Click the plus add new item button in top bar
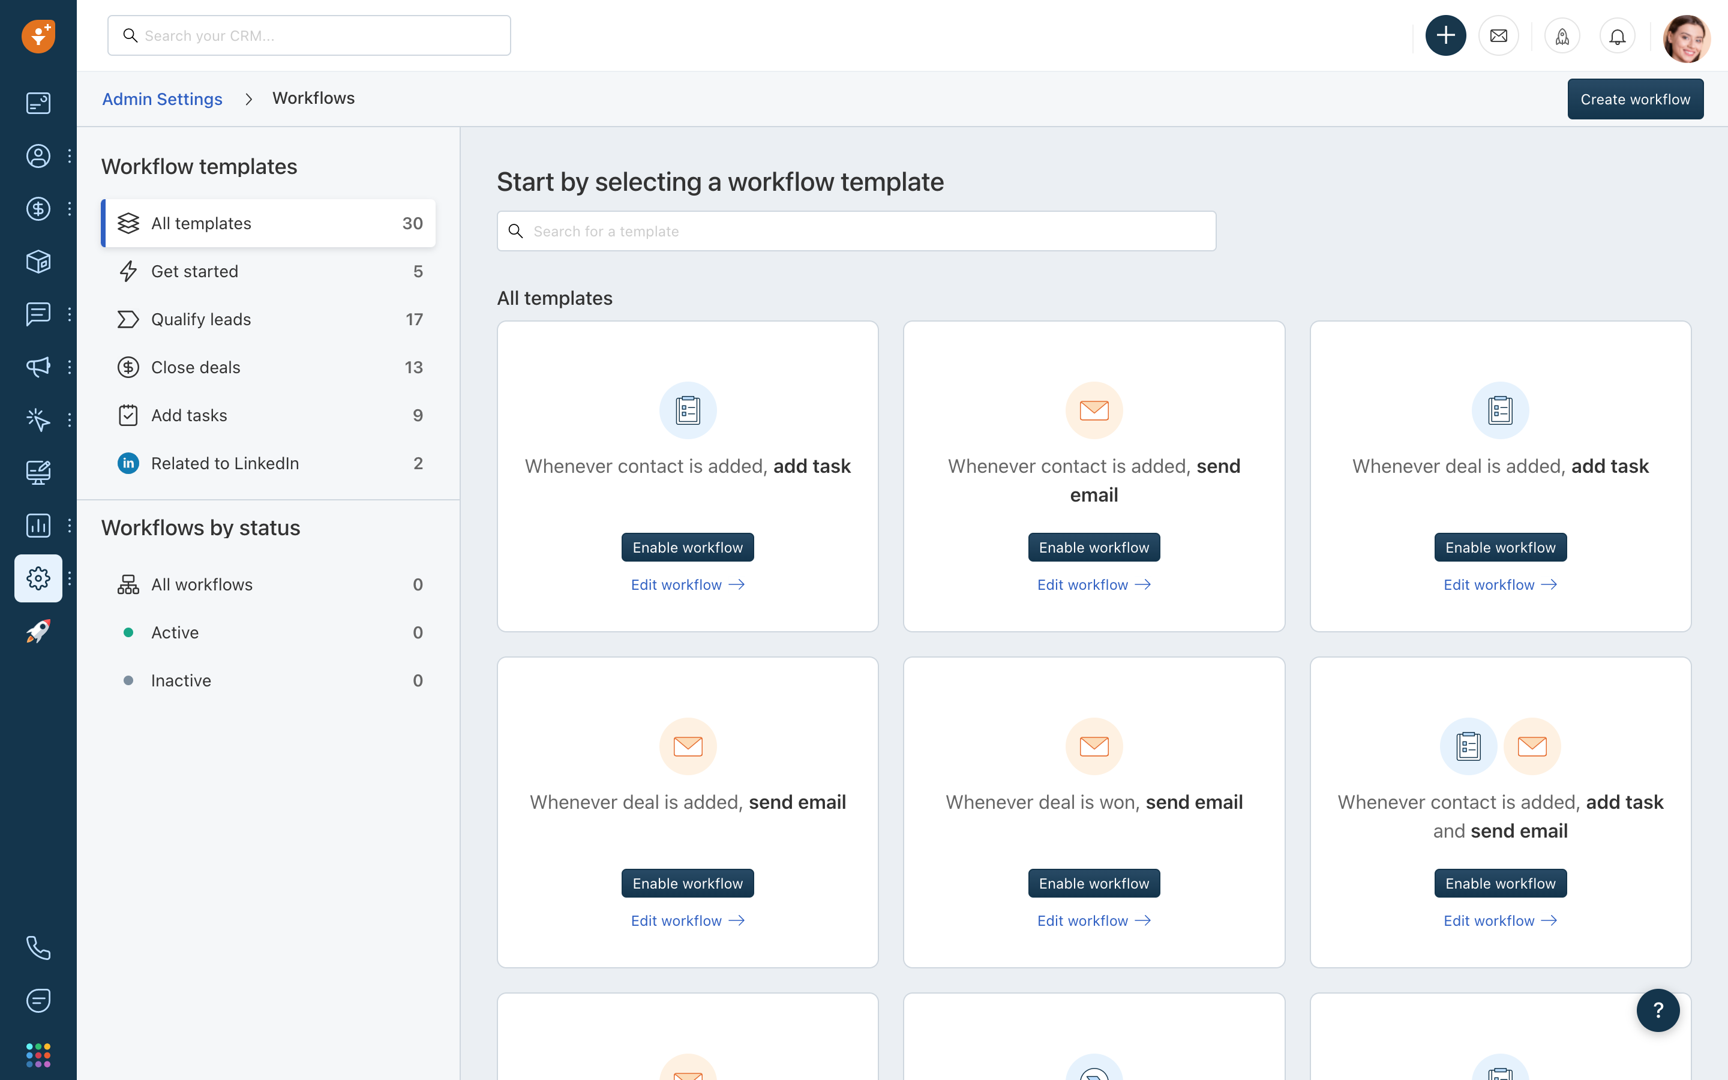This screenshot has height=1080, width=1728. [1445, 35]
